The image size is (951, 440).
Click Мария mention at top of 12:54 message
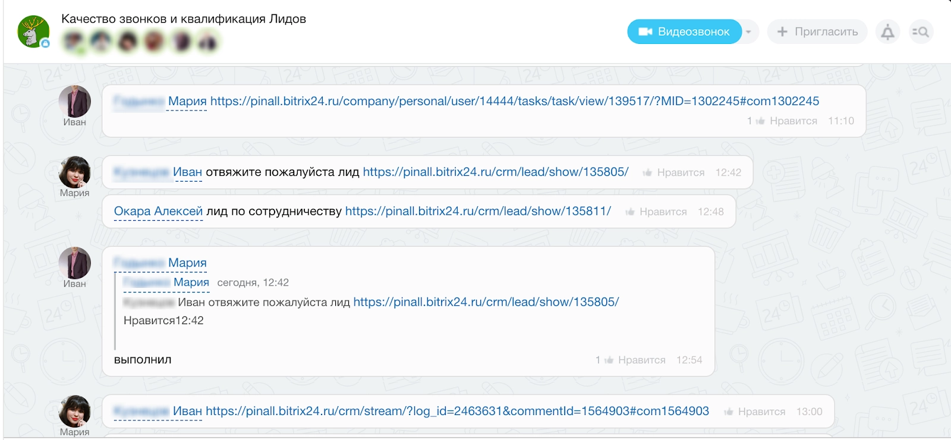pos(187,263)
